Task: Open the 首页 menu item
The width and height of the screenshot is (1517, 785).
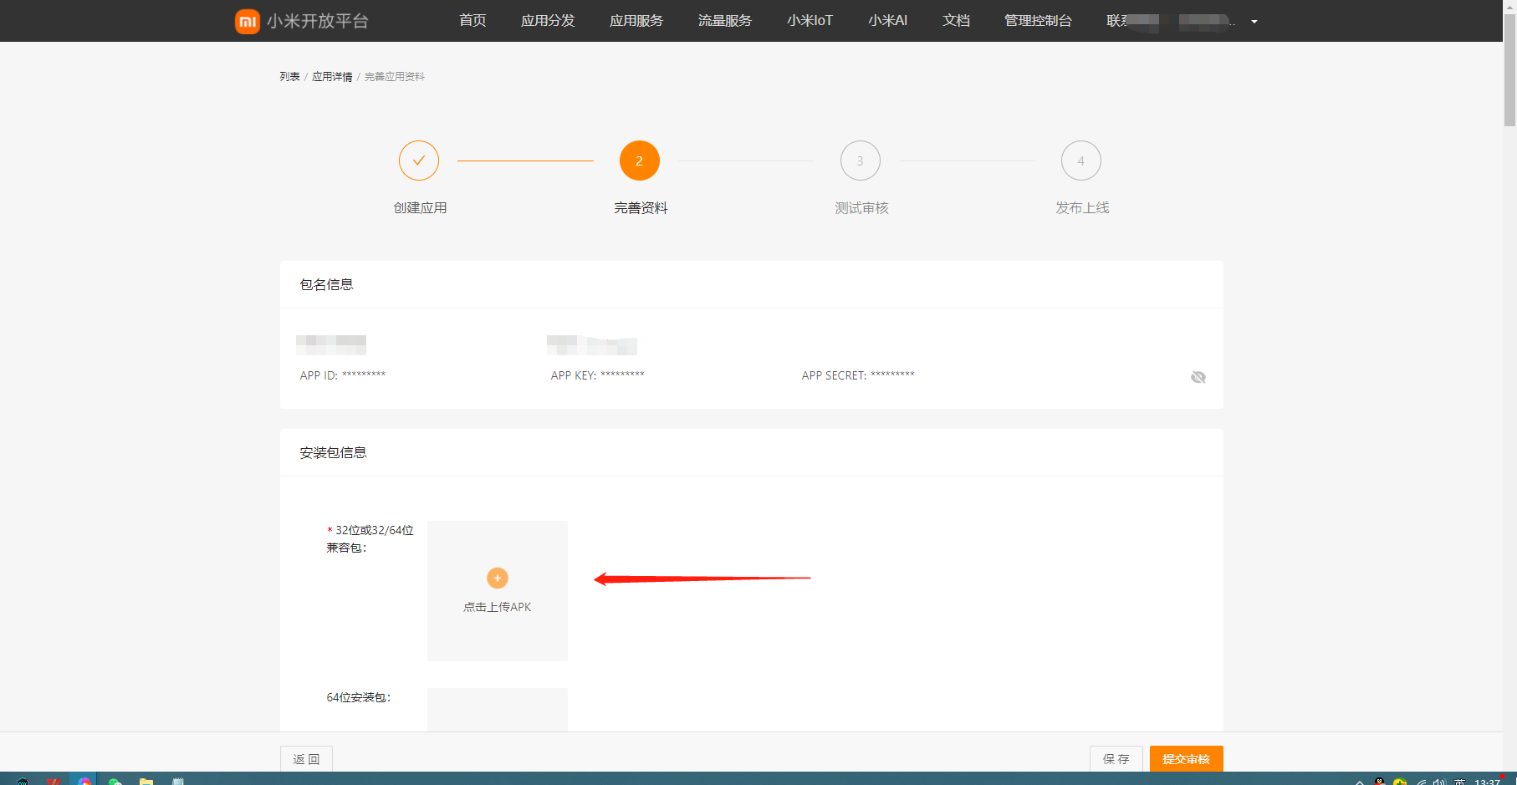Action: coord(472,21)
